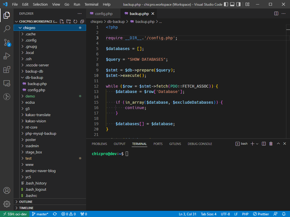
Task: Open the Accounts icon at bottom left
Action: tap(7, 190)
